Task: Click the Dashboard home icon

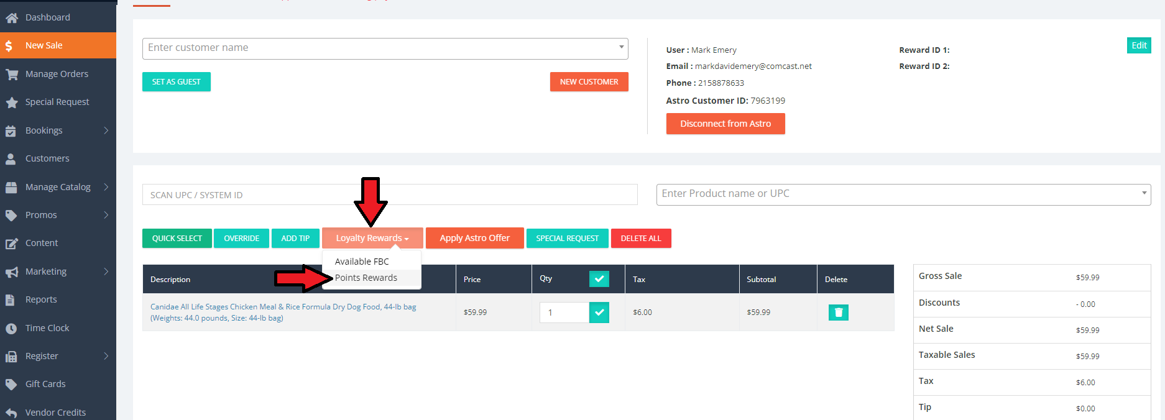Action: [x=11, y=18]
